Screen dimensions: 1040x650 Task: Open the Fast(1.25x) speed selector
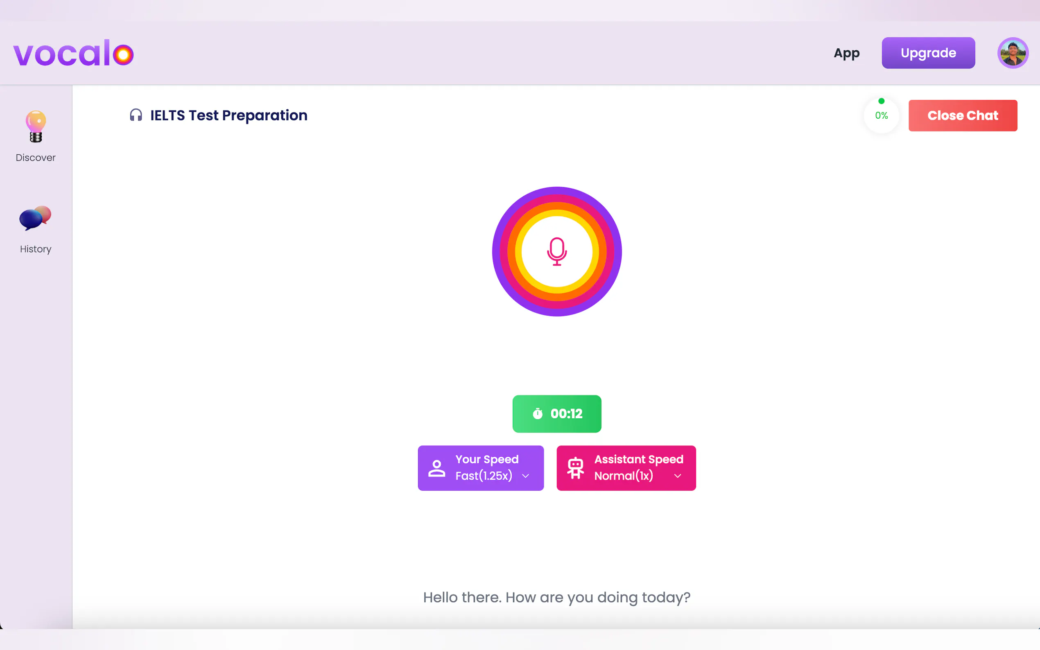[484, 476]
